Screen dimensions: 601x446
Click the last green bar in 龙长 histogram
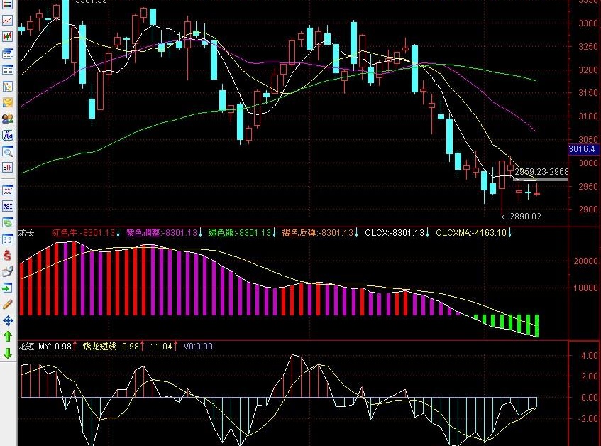pos(536,326)
